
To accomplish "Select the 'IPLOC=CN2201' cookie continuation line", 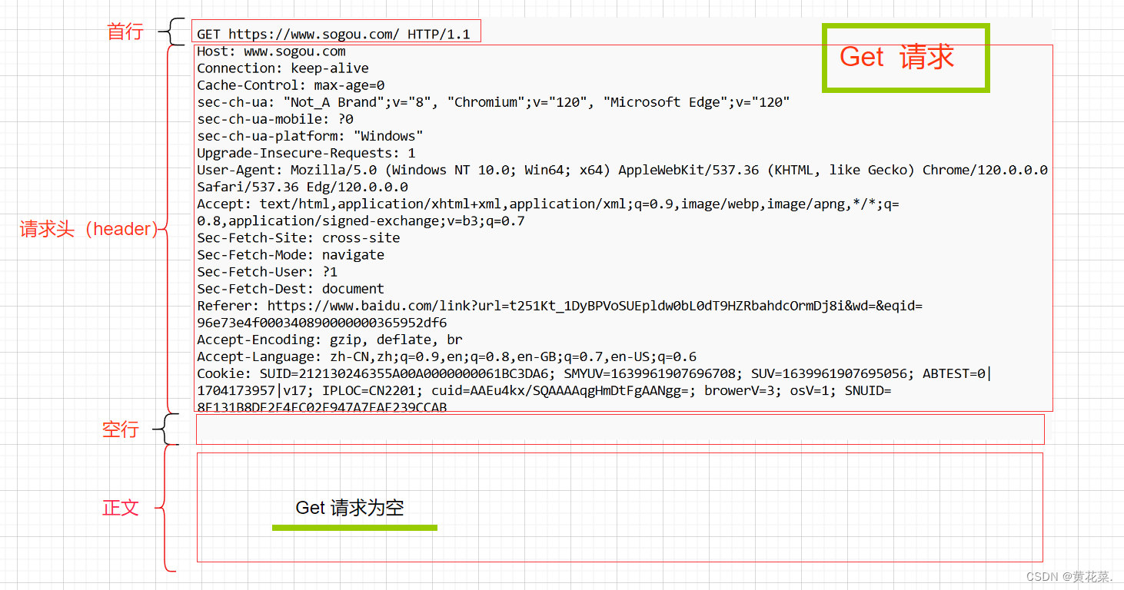I will tap(544, 391).
